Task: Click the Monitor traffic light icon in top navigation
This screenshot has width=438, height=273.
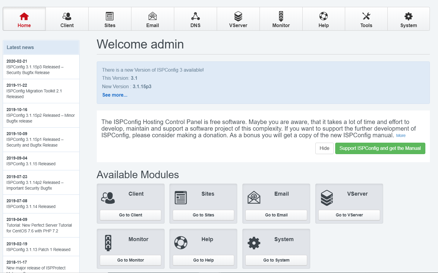Action: coord(281,16)
